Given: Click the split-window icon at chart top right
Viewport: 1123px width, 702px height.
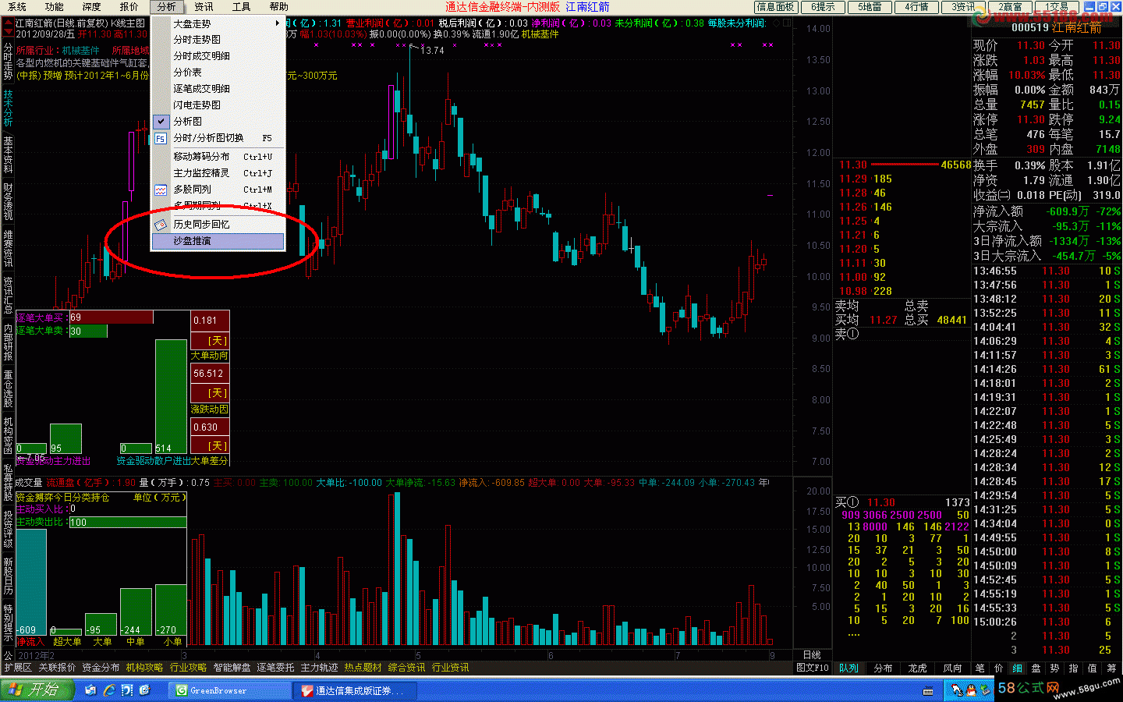Looking at the screenshot, I should coord(788,23).
